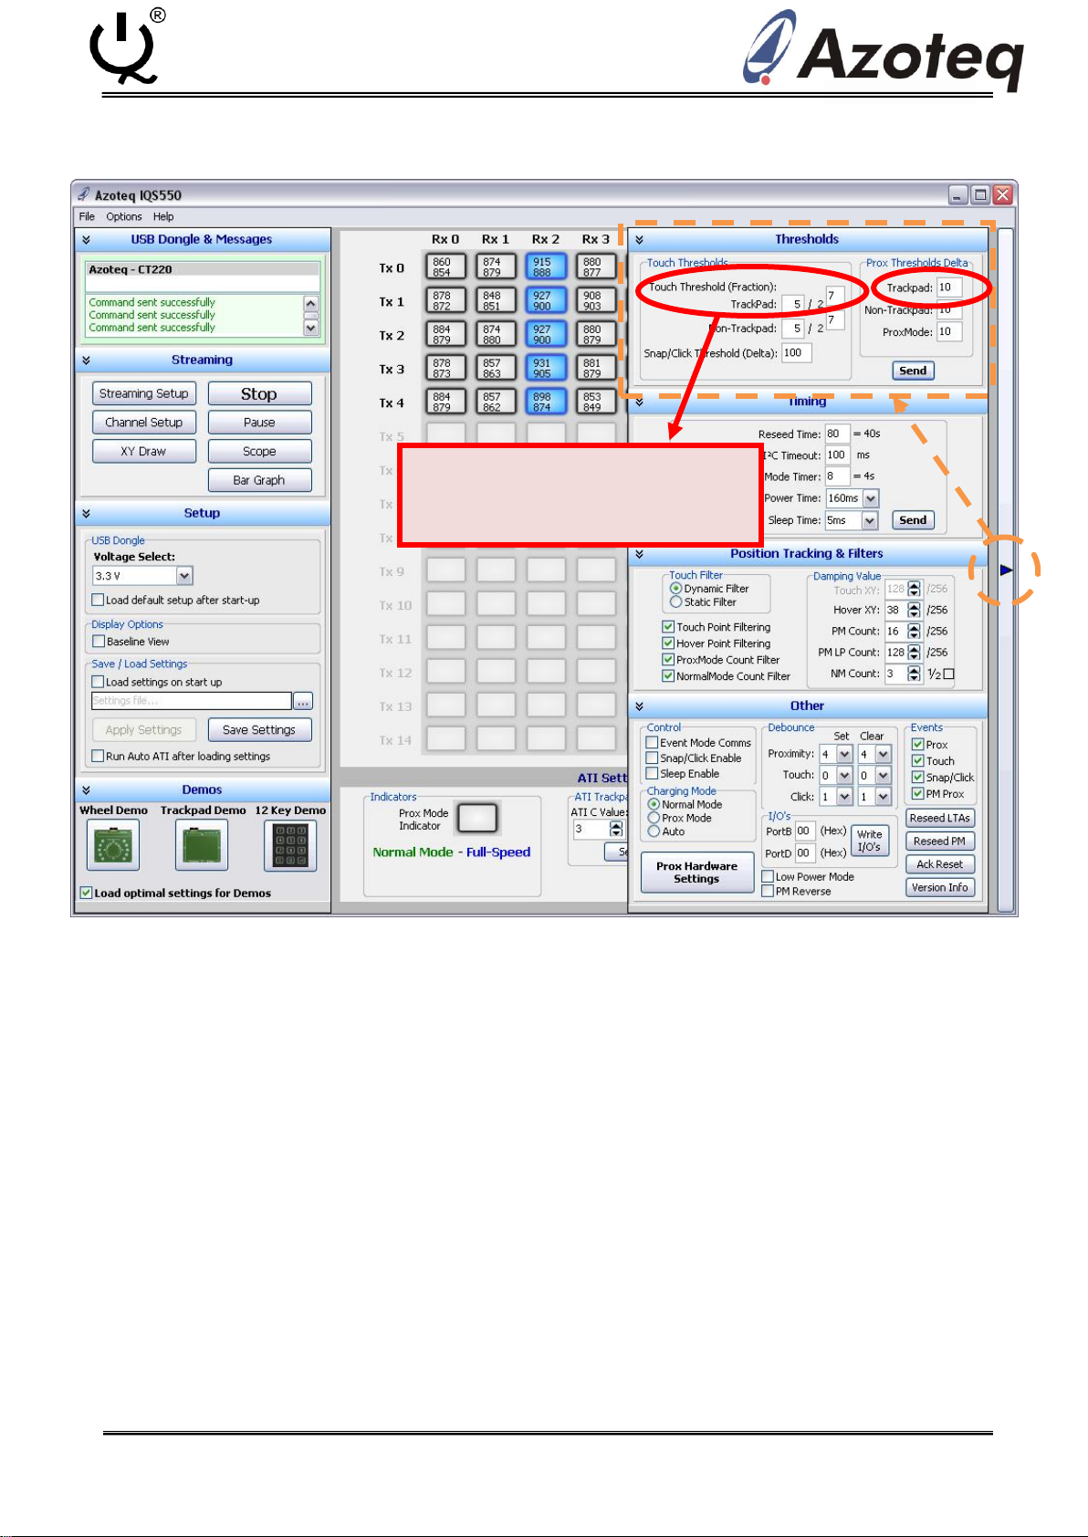
Task: Enable the Baseline View checkbox
Action: tap(99, 642)
